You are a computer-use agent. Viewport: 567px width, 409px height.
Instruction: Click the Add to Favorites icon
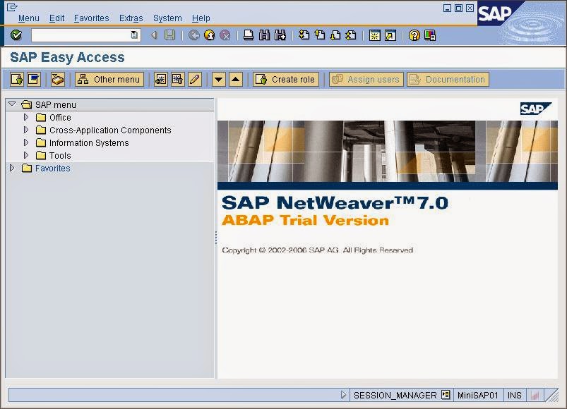[x=161, y=80]
